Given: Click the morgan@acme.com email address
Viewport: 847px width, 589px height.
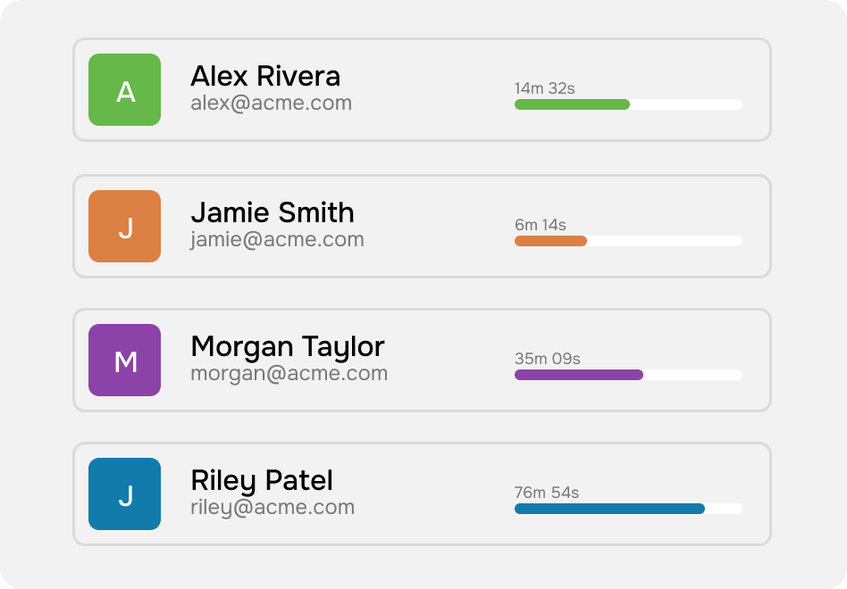Looking at the screenshot, I should [x=289, y=373].
